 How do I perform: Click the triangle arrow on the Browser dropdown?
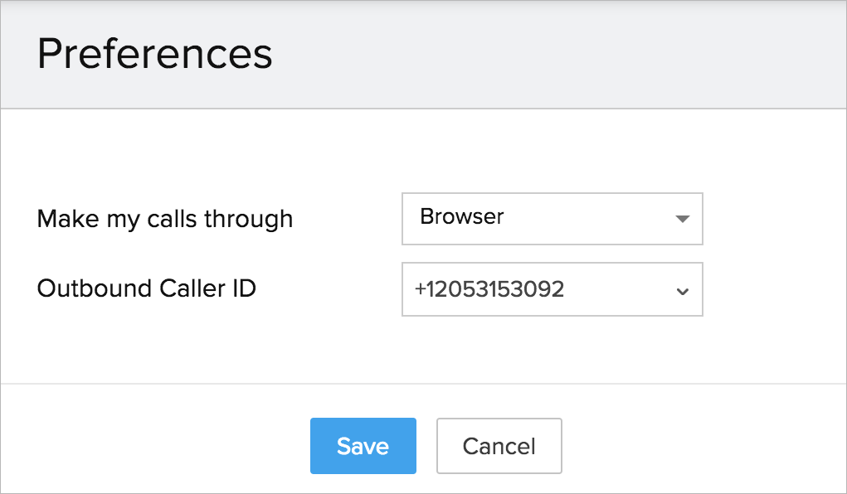pyautogui.click(x=682, y=220)
